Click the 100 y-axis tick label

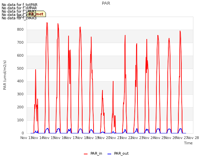(x=20, y=120)
